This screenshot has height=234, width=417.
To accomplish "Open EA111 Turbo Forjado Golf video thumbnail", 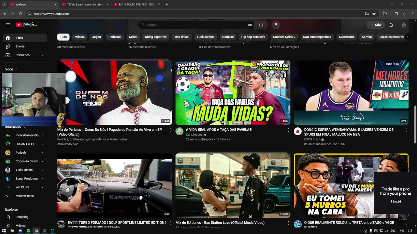I will [115, 186].
